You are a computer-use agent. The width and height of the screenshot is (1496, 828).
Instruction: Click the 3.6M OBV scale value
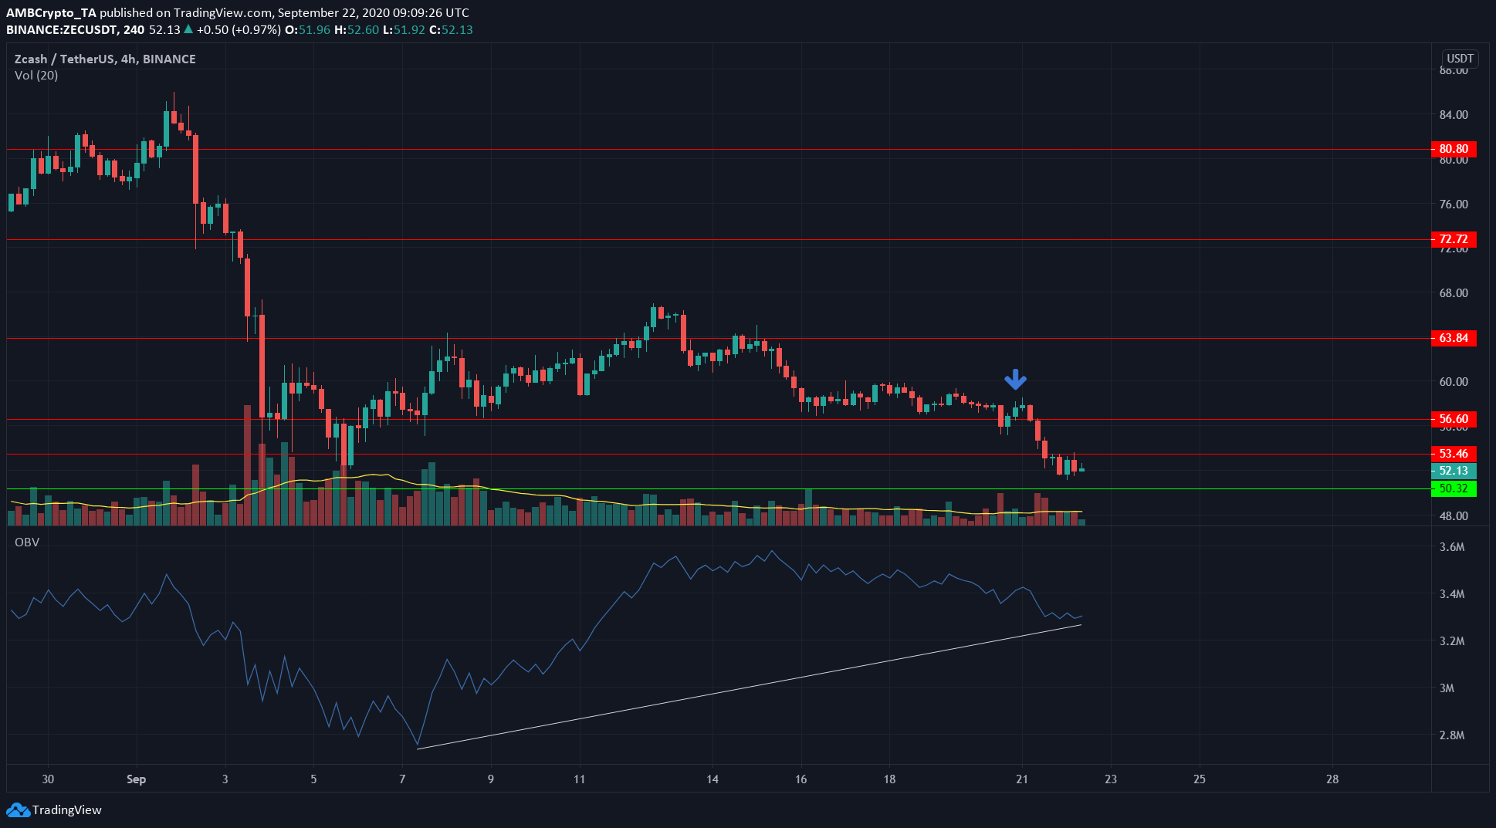tap(1452, 547)
